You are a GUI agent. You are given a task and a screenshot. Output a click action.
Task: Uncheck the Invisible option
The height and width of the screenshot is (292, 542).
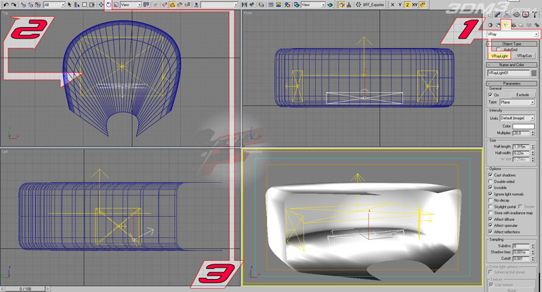point(491,188)
